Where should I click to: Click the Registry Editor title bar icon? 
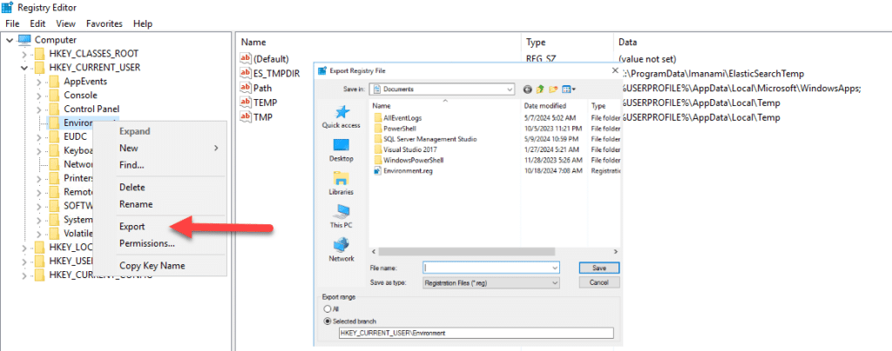pyautogui.click(x=7, y=7)
